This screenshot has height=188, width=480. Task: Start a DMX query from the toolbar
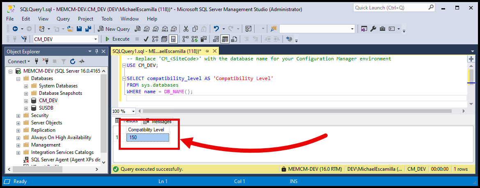(156, 29)
